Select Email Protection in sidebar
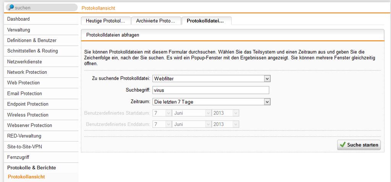 click(x=24, y=93)
